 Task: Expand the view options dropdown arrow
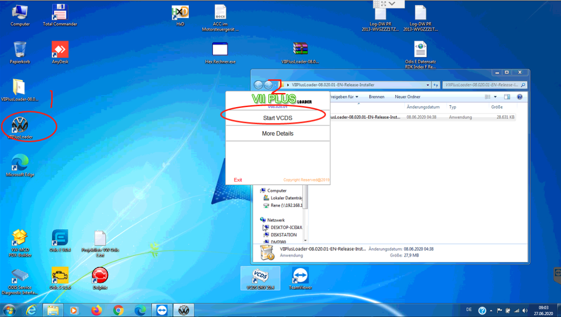[495, 97]
